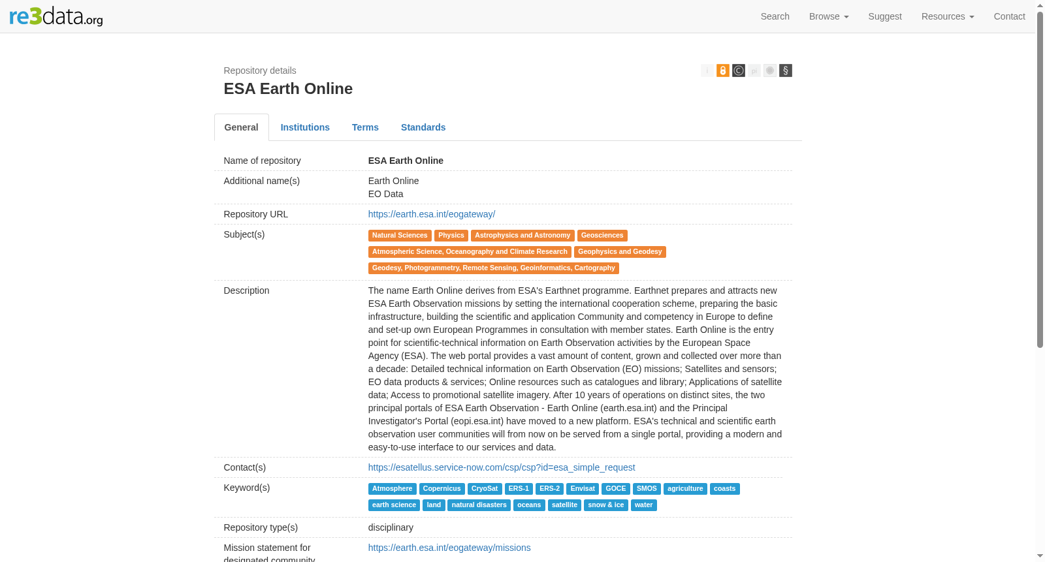
Task: Click the 'Repository URL' field label
Action: 256,214
